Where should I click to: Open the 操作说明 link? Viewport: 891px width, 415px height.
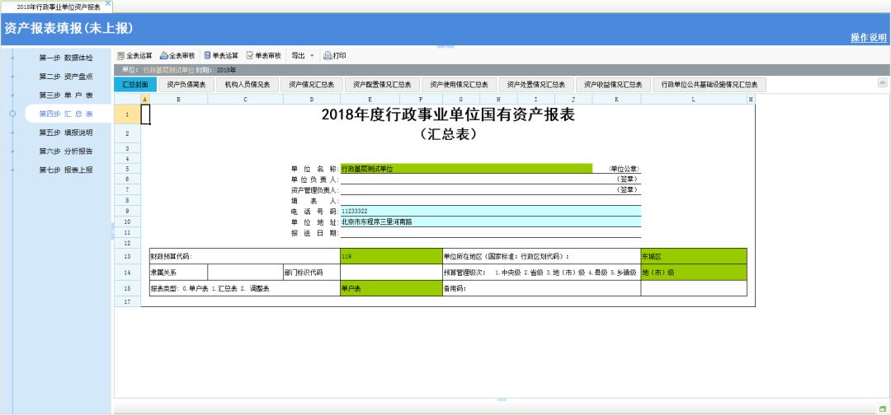[868, 38]
